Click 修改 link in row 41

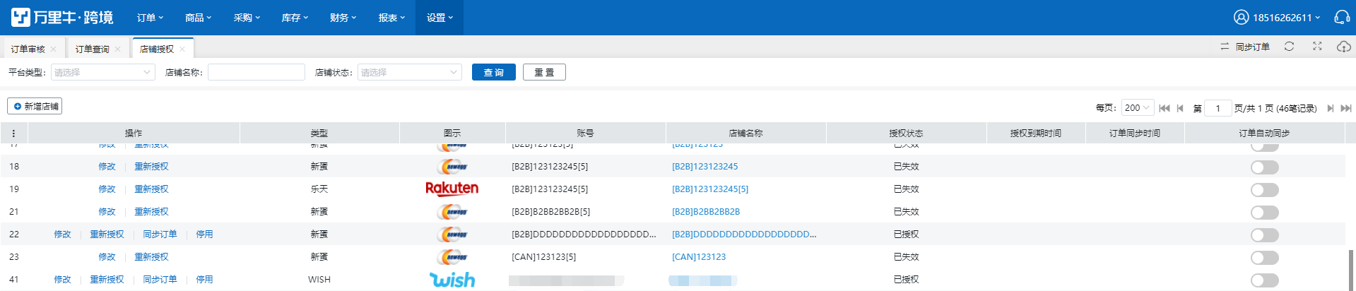pyautogui.click(x=62, y=280)
